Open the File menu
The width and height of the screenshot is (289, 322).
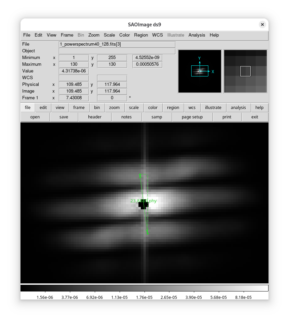(27, 35)
